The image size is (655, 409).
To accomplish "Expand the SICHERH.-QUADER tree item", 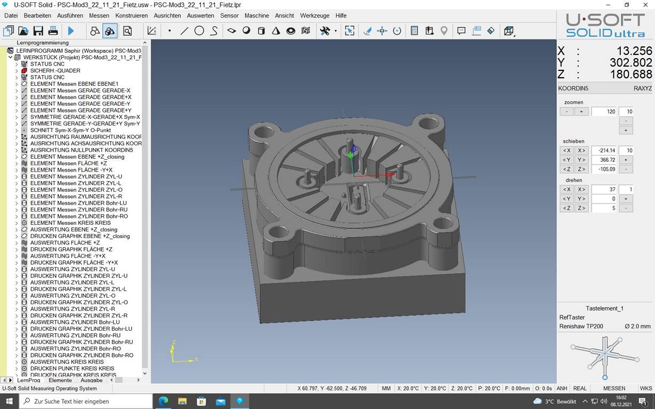I will tap(17, 70).
